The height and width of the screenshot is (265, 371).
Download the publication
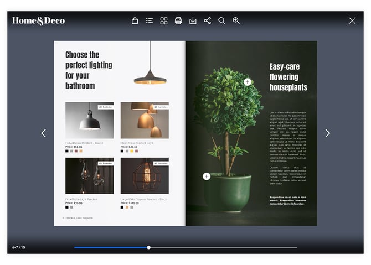(193, 21)
